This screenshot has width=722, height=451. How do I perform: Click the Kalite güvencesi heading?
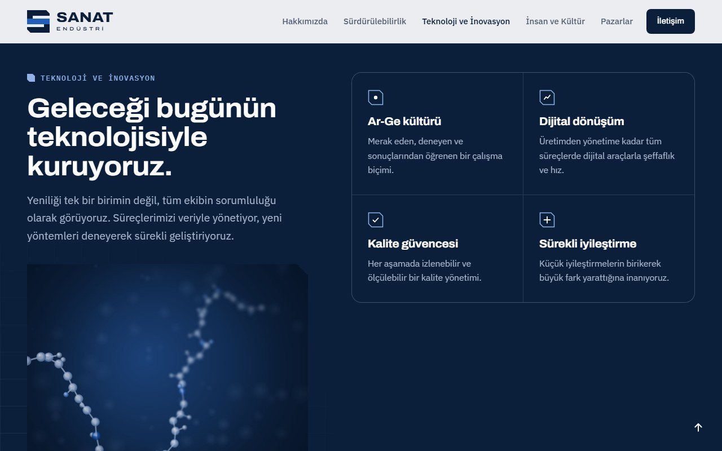[413, 244]
